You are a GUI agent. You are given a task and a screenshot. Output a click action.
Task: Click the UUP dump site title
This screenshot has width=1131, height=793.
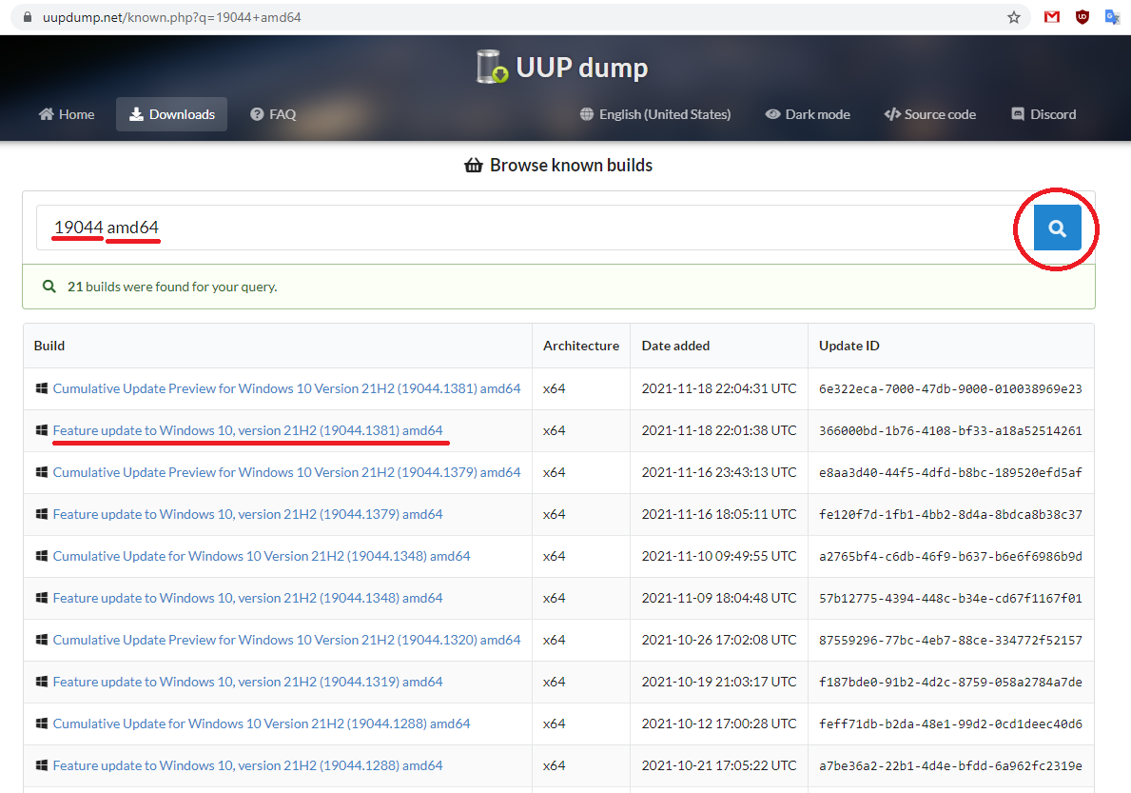coord(582,67)
